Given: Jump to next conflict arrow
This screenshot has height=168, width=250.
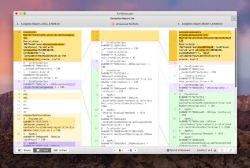Looking at the screenshot, I should (230, 150).
